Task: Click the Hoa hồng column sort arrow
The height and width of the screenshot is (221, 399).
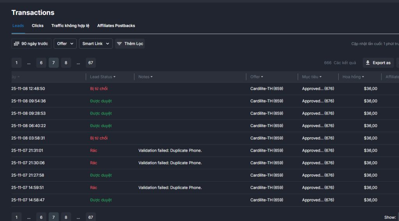Action: (363, 77)
